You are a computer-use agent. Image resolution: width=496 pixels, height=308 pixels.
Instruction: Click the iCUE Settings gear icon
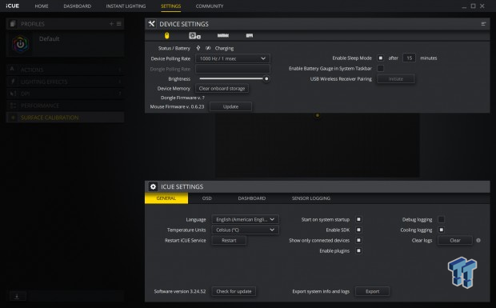pos(153,186)
